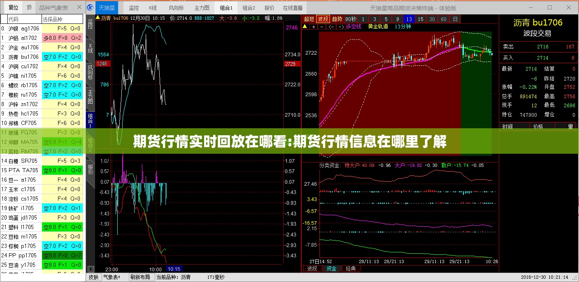Click the yellow triangle in the chart toolbar

pyautogui.click(x=305, y=26)
